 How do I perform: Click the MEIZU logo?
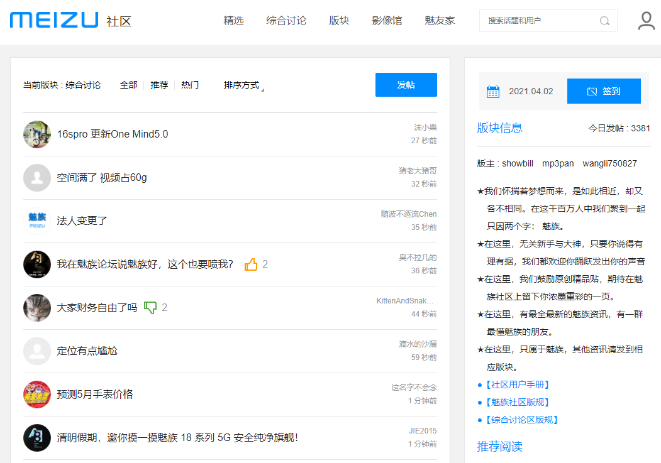pos(53,19)
